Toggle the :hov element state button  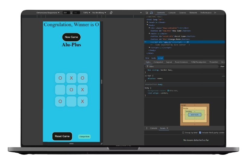(x=222, y=66)
